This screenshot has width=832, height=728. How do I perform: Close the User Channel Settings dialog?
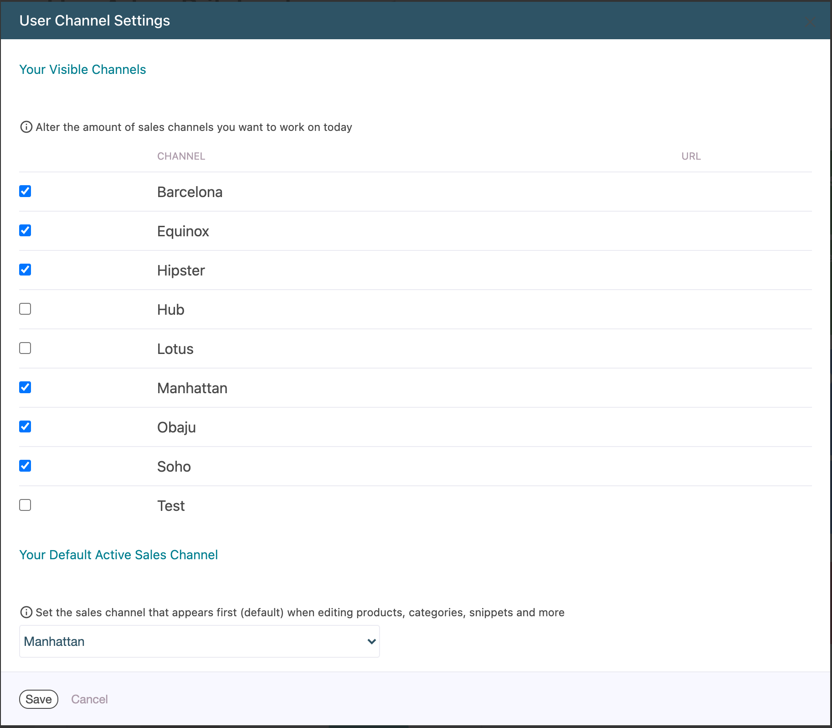pyautogui.click(x=810, y=22)
